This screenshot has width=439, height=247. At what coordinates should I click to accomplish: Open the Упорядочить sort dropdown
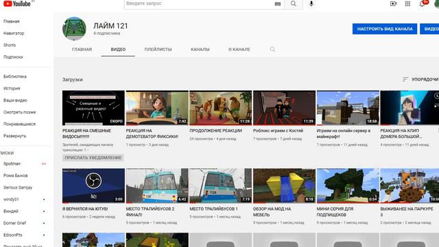420,80
